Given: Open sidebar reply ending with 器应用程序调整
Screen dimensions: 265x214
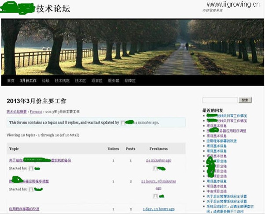Looking at the screenshot, I should click(226, 131).
